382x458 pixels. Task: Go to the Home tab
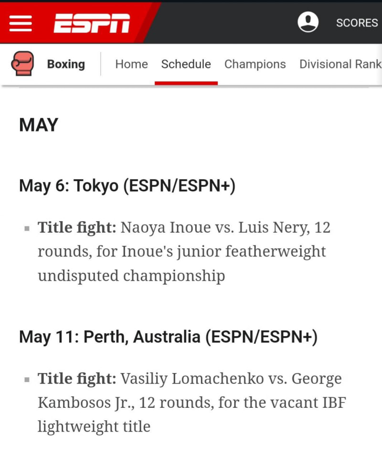131,64
